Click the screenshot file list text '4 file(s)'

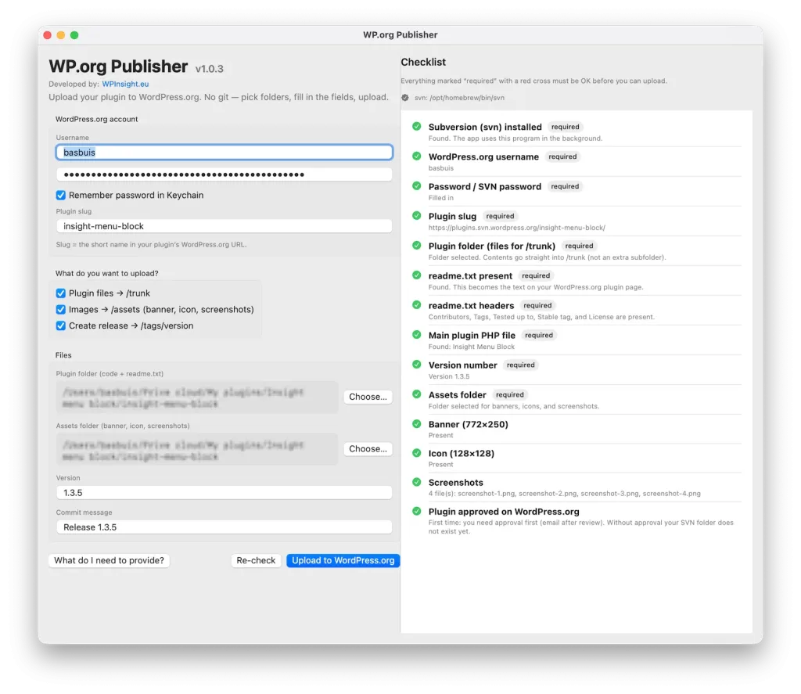tap(564, 494)
